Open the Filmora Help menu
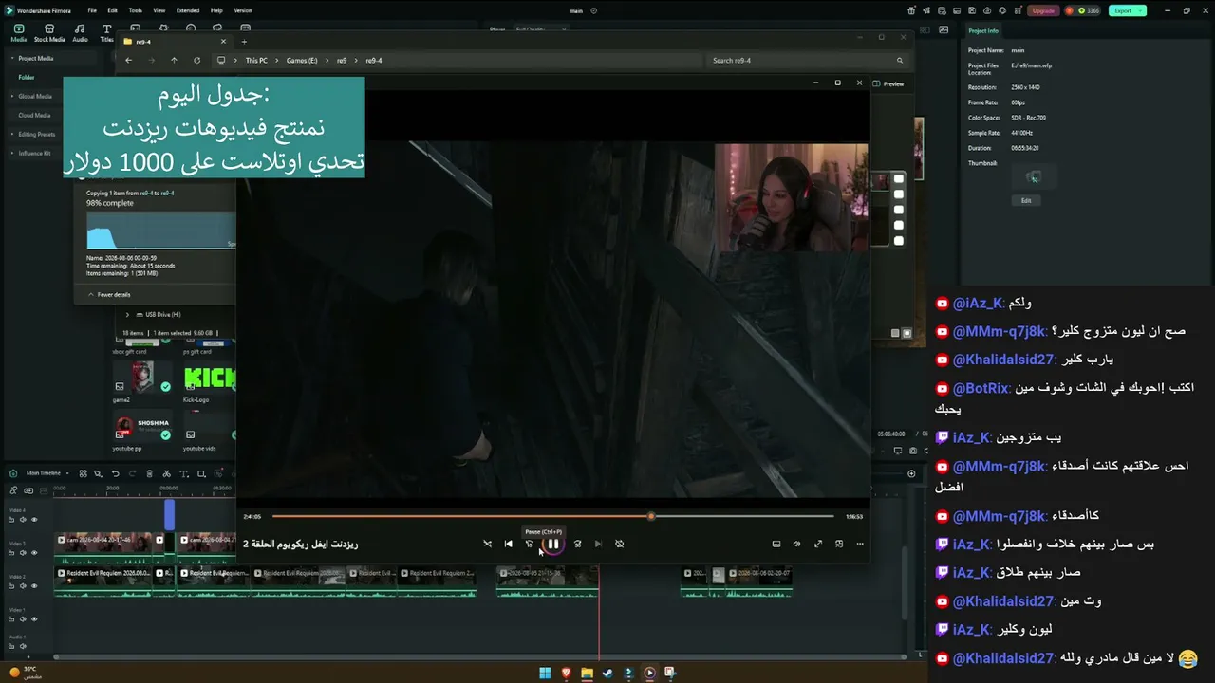The height and width of the screenshot is (683, 1215). [x=216, y=10]
